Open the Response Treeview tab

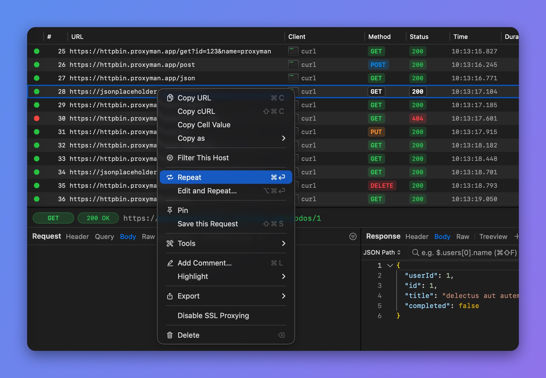493,237
